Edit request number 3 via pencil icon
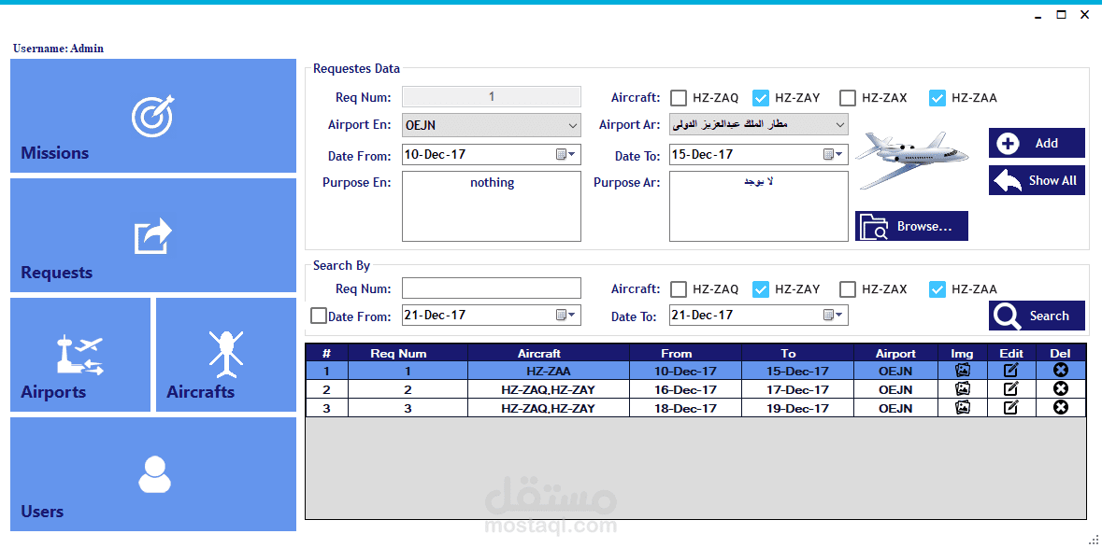The image size is (1102, 548). [1010, 407]
